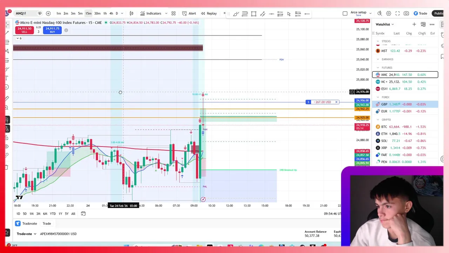This screenshot has width=449, height=253.
Task: Select the MST watchlist row
Action: (x=405, y=51)
